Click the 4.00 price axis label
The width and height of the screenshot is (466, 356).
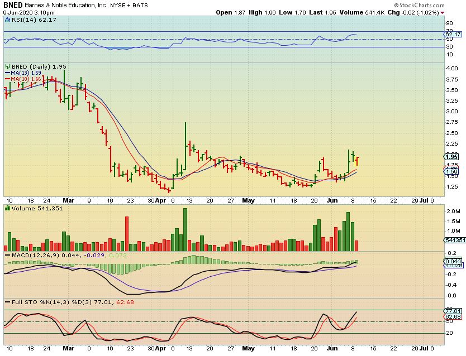coord(451,68)
